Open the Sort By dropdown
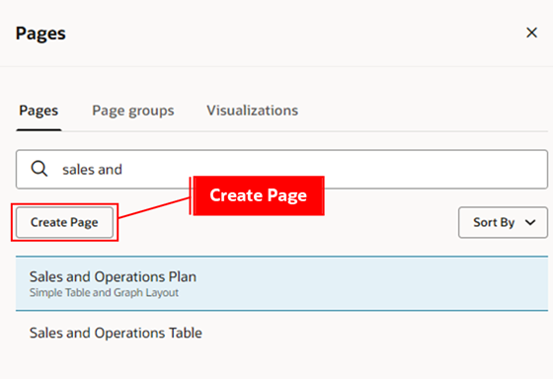 (x=503, y=222)
